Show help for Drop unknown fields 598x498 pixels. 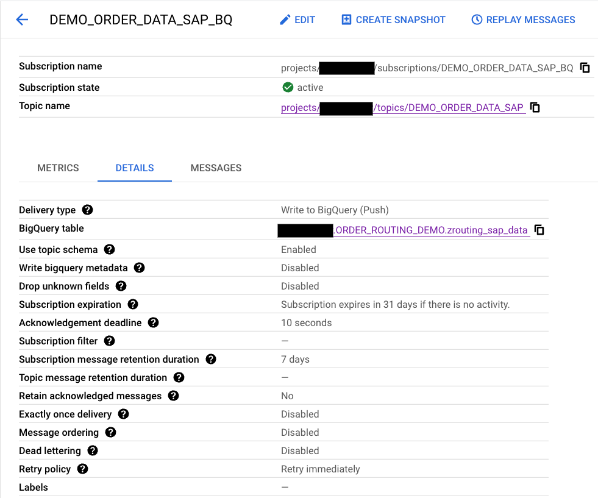[x=121, y=286]
